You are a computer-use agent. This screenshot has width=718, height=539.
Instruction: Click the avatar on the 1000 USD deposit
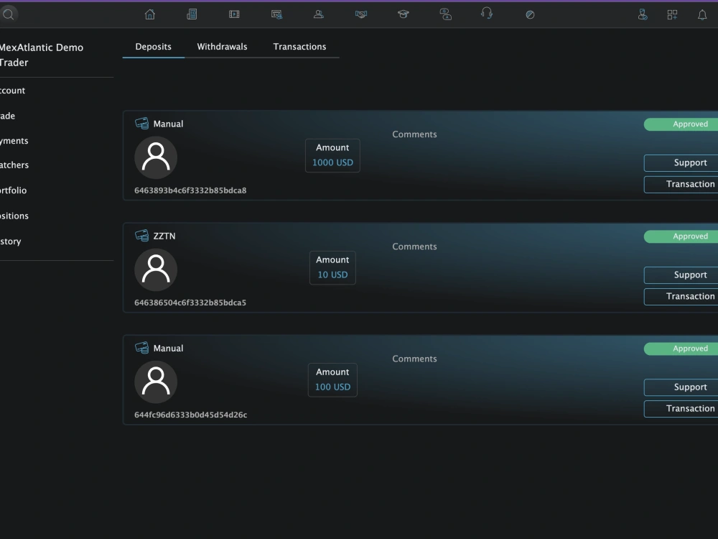click(x=156, y=157)
